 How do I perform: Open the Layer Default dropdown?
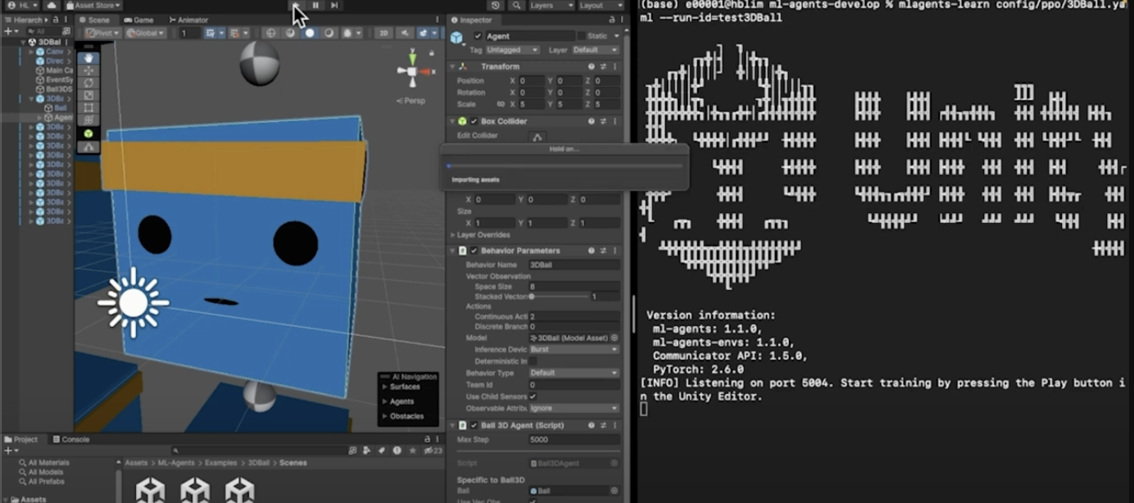point(596,50)
